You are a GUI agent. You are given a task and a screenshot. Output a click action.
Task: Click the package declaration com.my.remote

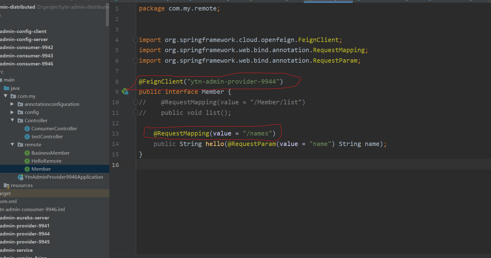pyautogui.click(x=193, y=9)
